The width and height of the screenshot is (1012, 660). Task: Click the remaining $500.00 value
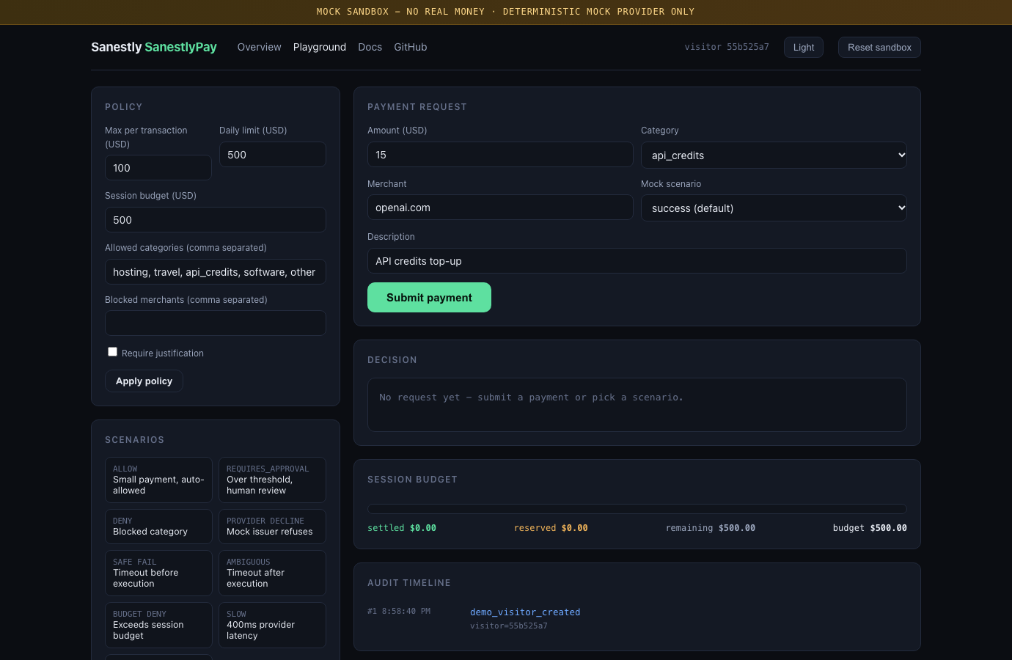click(x=711, y=528)
